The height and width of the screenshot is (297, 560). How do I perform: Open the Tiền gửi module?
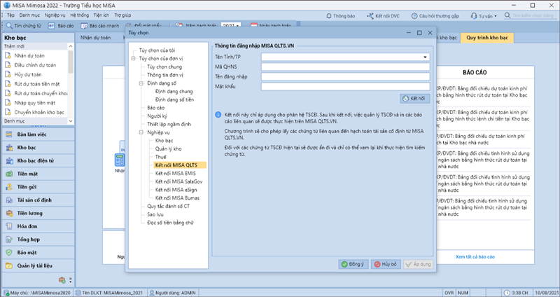point(38,187)
